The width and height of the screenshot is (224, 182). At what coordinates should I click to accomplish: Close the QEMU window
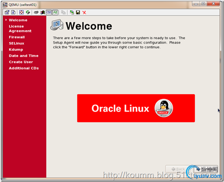pyautogui.click(x=213, y=4)
